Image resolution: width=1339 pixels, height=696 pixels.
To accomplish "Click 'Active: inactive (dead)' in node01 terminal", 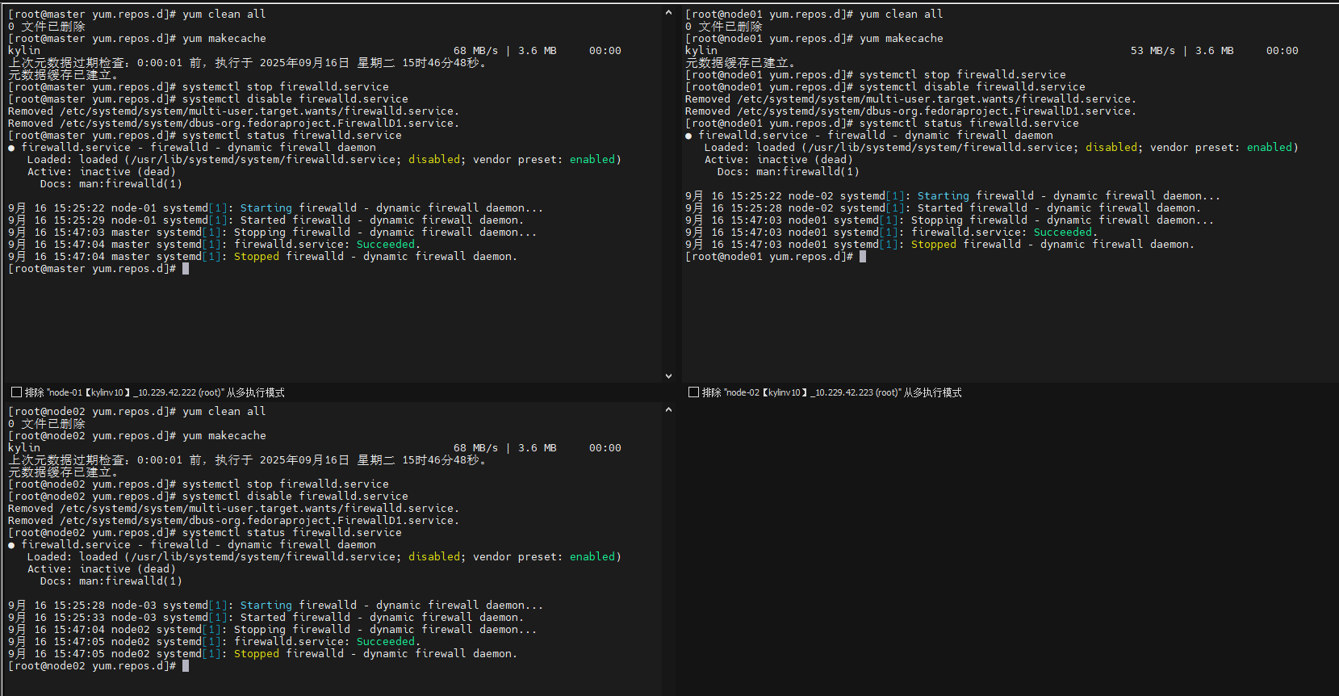I will click(779, 160).
